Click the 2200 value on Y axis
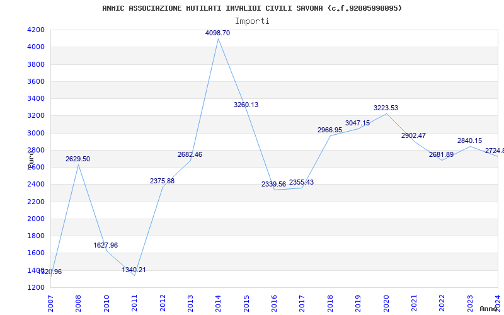The width and height of the screenshot is (504, 315). coord(37,202)
